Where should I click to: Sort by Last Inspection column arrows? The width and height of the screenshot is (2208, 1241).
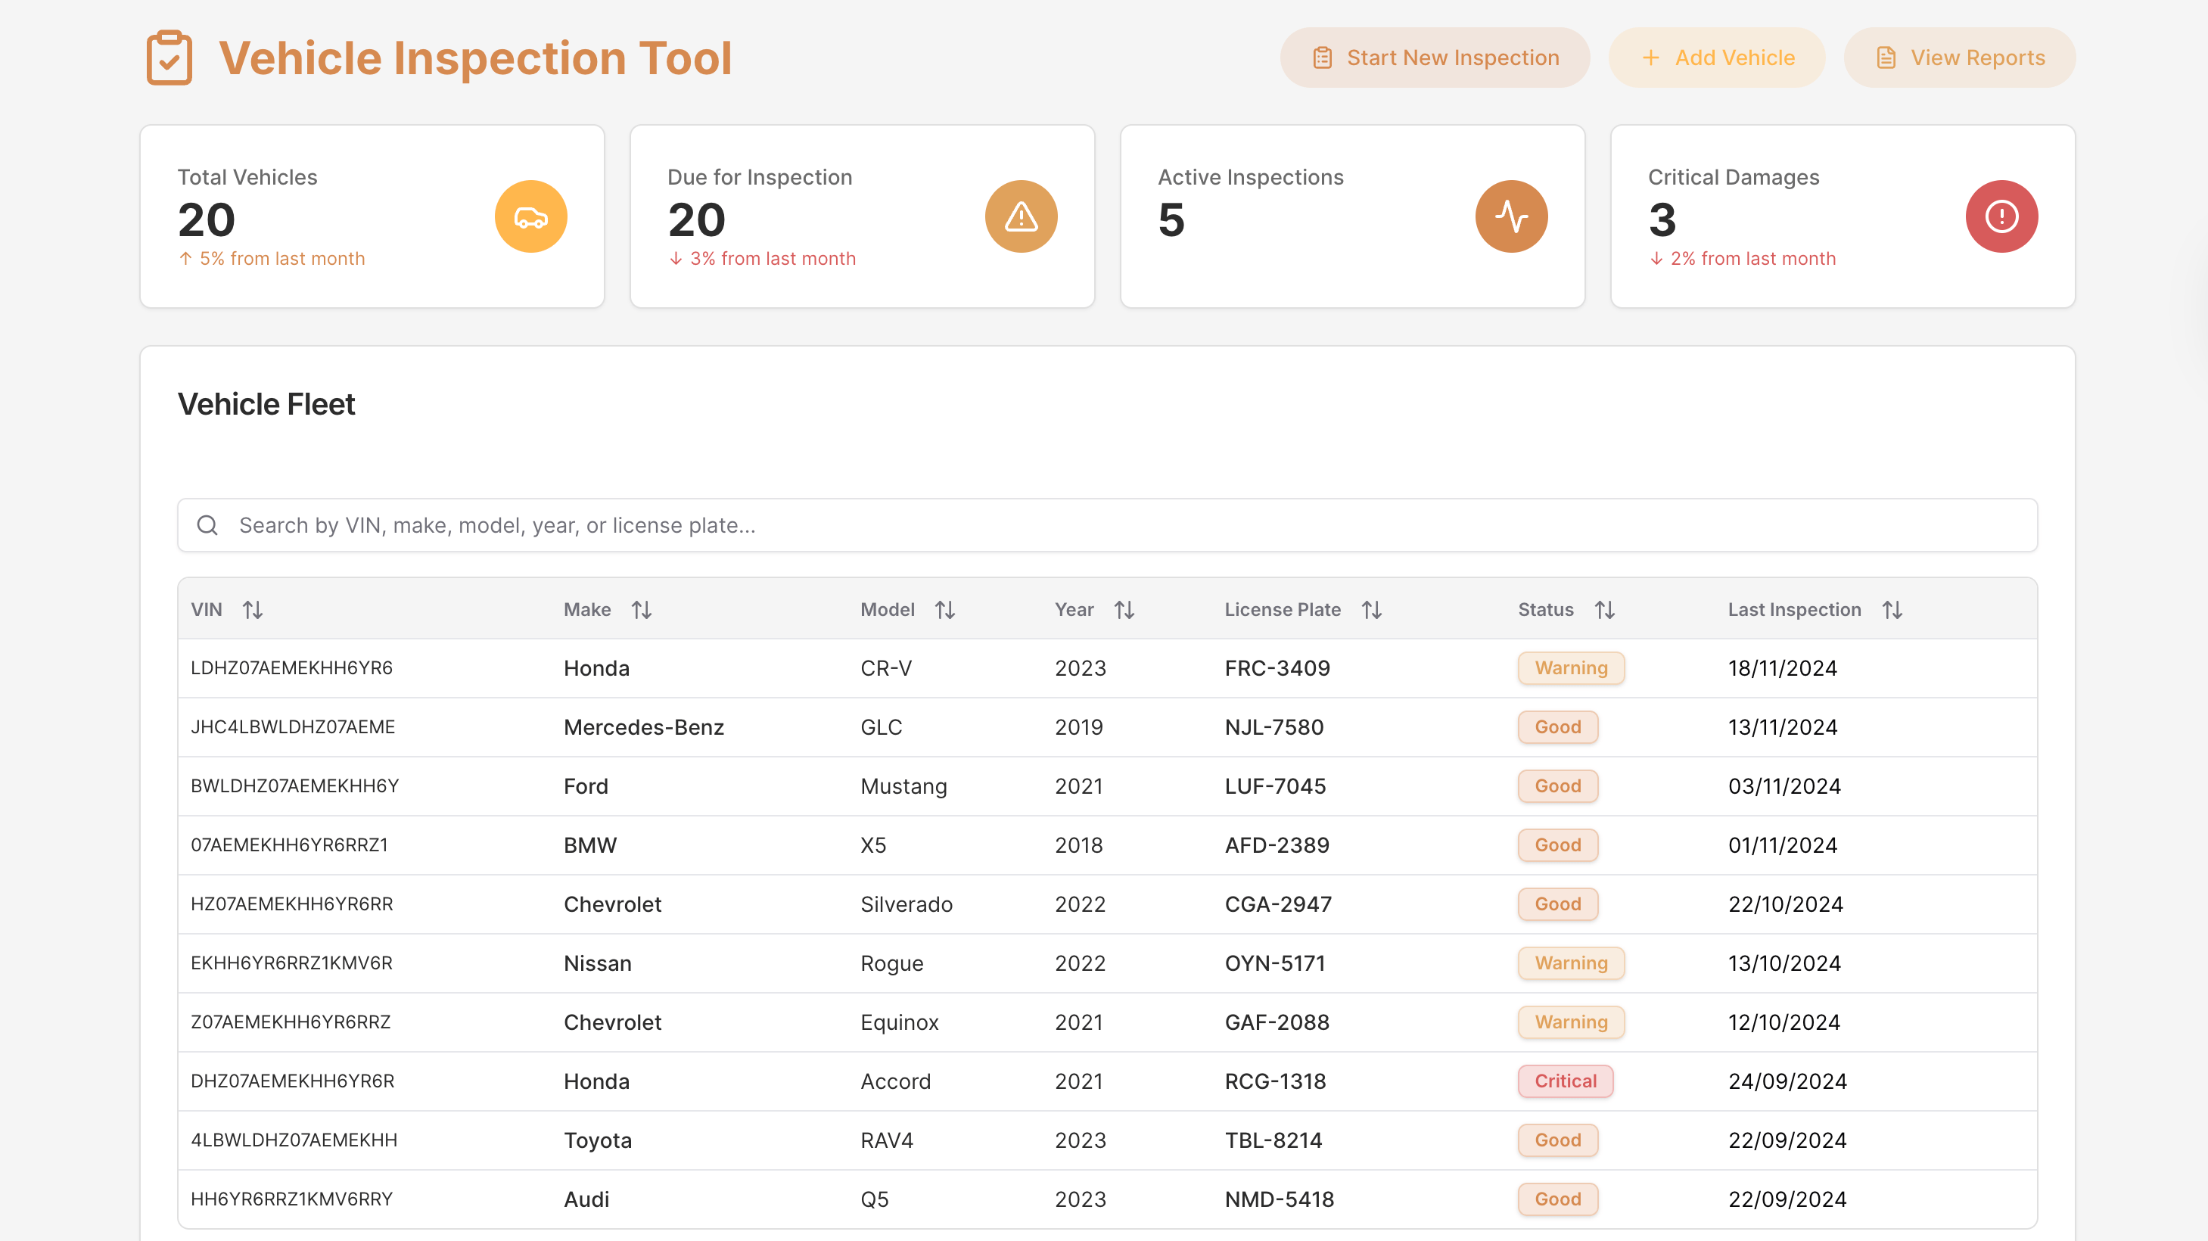(1892, 609)
